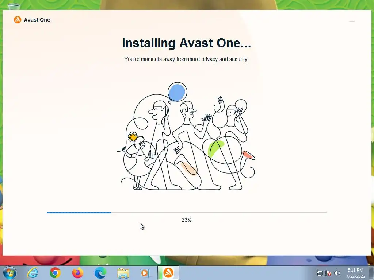Click the installation progress bar
374x280 pixels.
pos(187,213)
